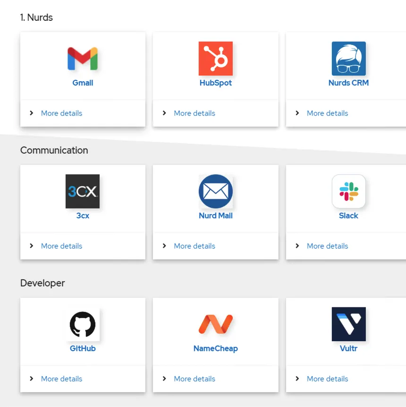Open the Nurds CRM glasses icon
The width and height of the screenshot is (406, 407).
(348, 59)
